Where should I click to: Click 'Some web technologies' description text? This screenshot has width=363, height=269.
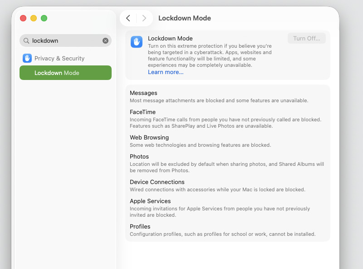[x=200, y=145]
